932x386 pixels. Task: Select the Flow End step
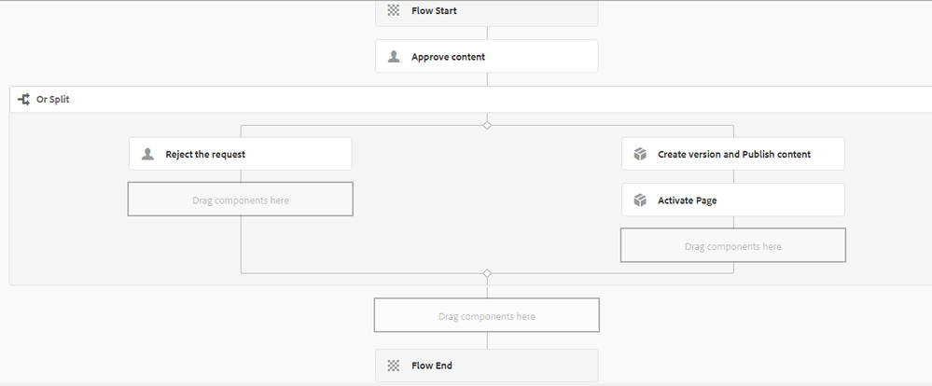[486, 365]
